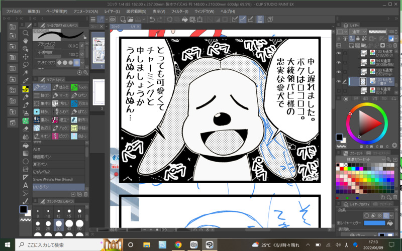This screenshot has height=251, width=402.
Task: Select the Airbrush tool
Action: (x=26, y=113)
